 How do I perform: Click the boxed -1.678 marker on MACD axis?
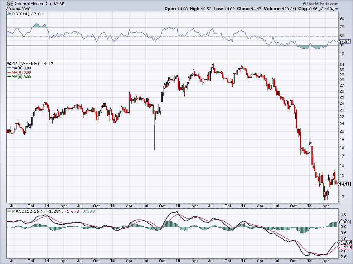[x=345, y=247]
